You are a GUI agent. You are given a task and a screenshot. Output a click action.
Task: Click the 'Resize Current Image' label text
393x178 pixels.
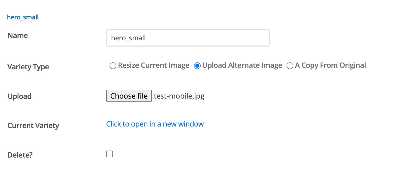point(154,66)
